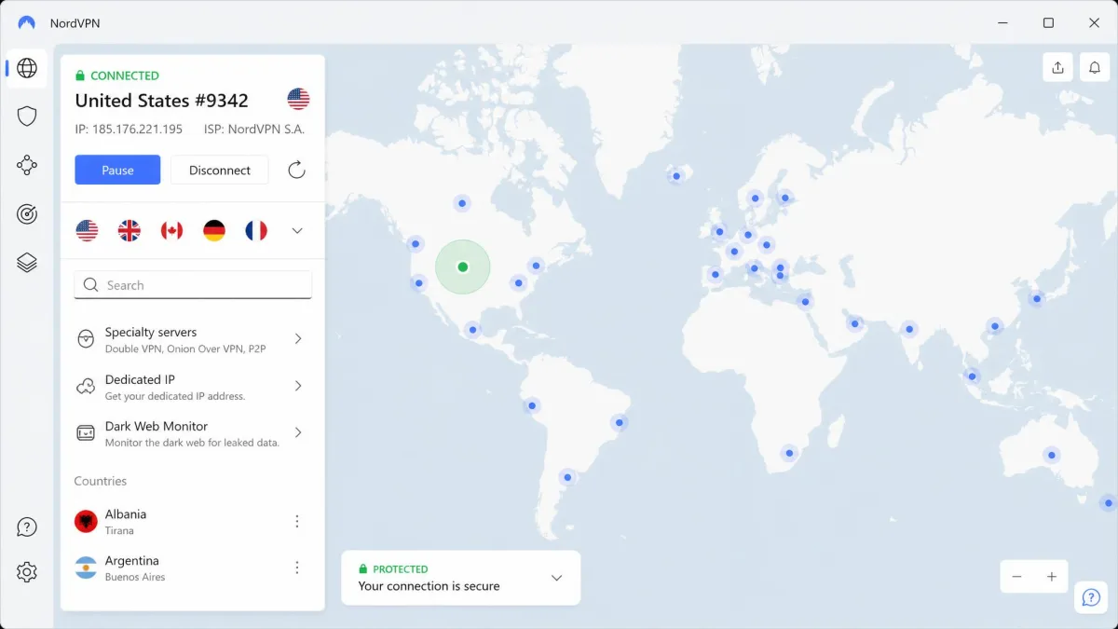The image size is (1118, 629).
Task: Click the Brazil server dot on map
Action: (619, 422)
